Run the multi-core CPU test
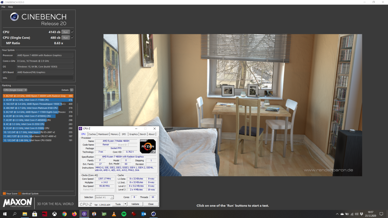Viewport: 388px width, 218px height. coord(65,32)
